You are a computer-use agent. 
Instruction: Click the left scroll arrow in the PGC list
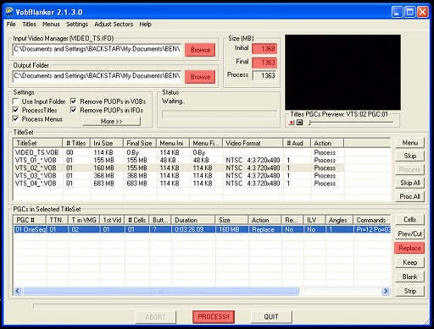[x=18, y=291]
